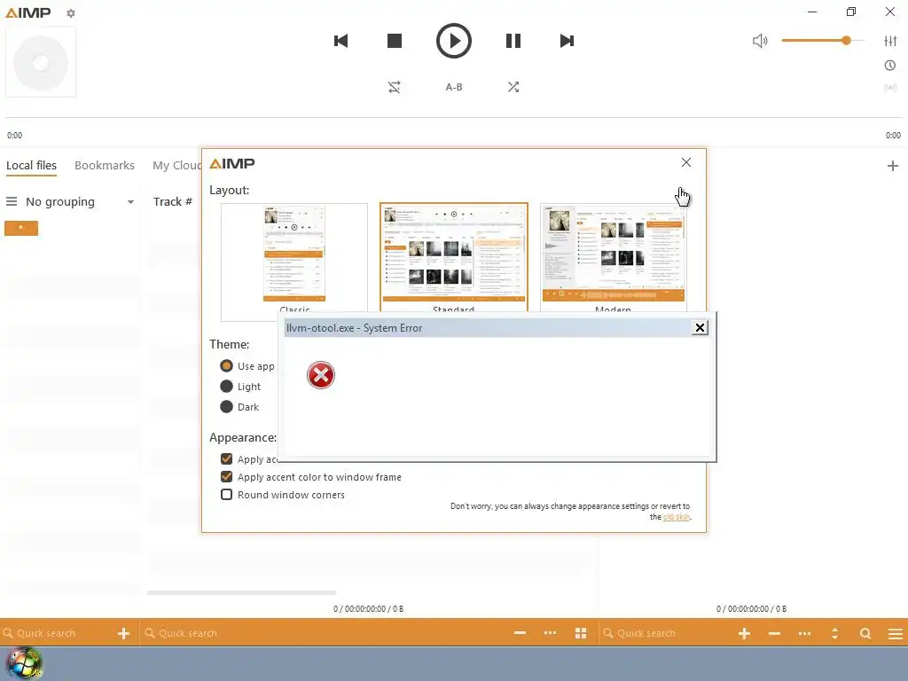The width and height of the screenshot is (908, 681).
Task: Toggle the Apply accent checkbox above window frame option
Action: pyautogui.click(x=226, y=459)
